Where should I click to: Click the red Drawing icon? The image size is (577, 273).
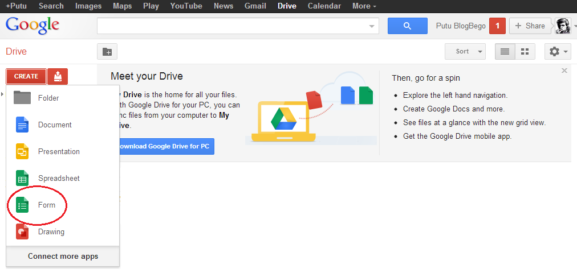[x=22, y=231]
